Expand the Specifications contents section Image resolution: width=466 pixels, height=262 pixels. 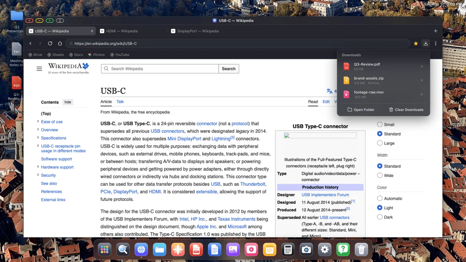[x=38, y=138]
